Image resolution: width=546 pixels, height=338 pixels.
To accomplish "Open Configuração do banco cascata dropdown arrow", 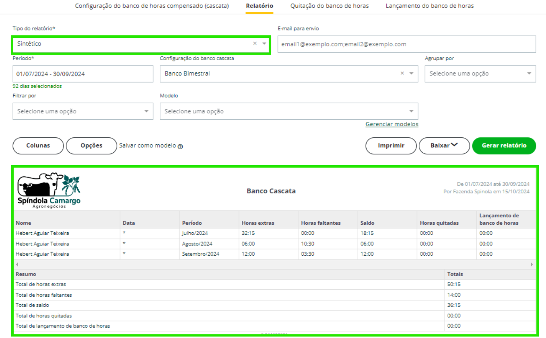I will tap(411, 74).
